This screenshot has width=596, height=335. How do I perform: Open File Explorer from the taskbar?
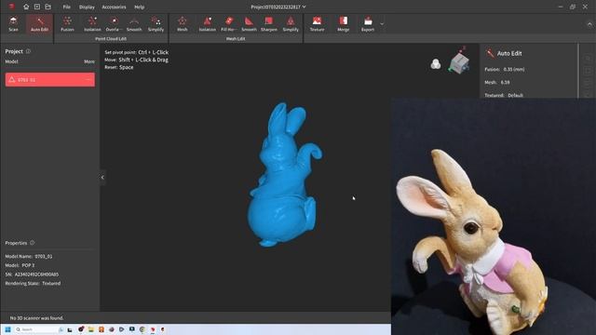91,329
